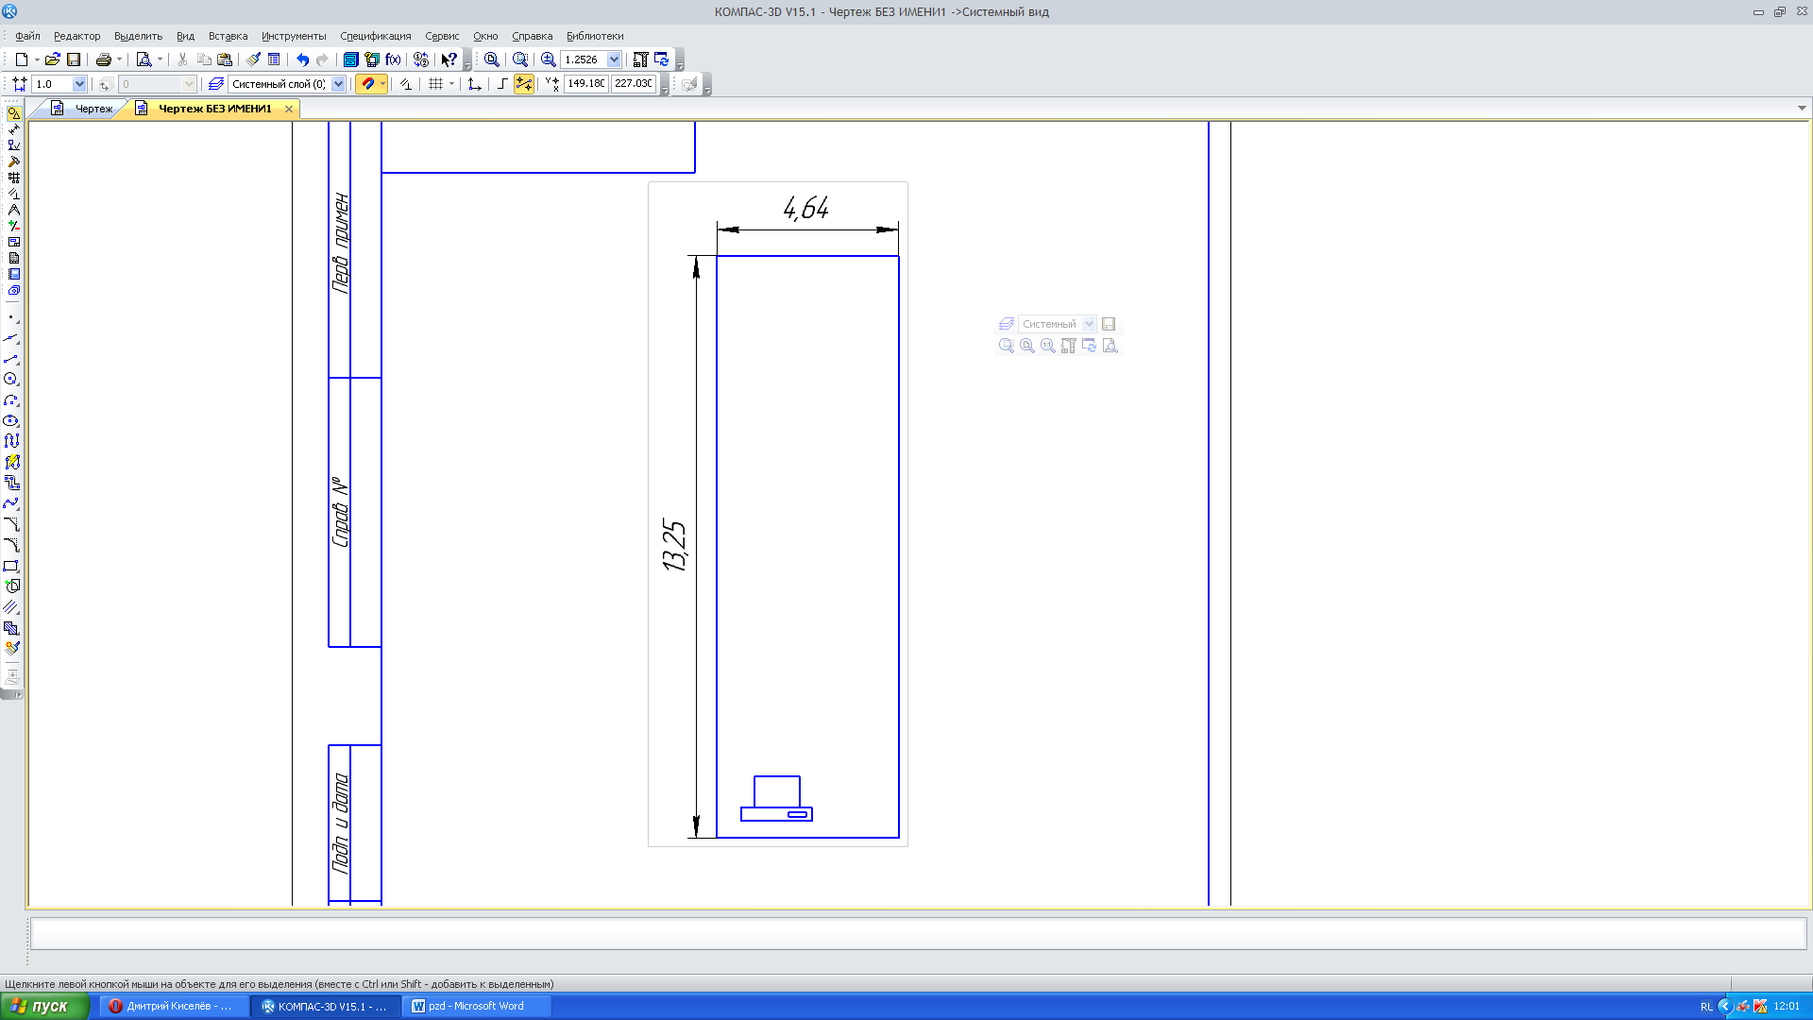Open the Выделить menu

click(138, 36)
